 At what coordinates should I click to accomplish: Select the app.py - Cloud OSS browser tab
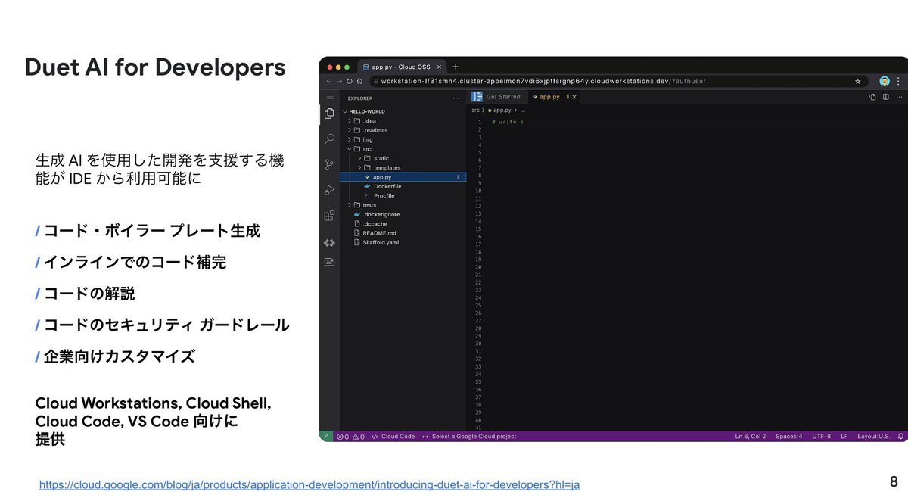(x=401, y=67)
